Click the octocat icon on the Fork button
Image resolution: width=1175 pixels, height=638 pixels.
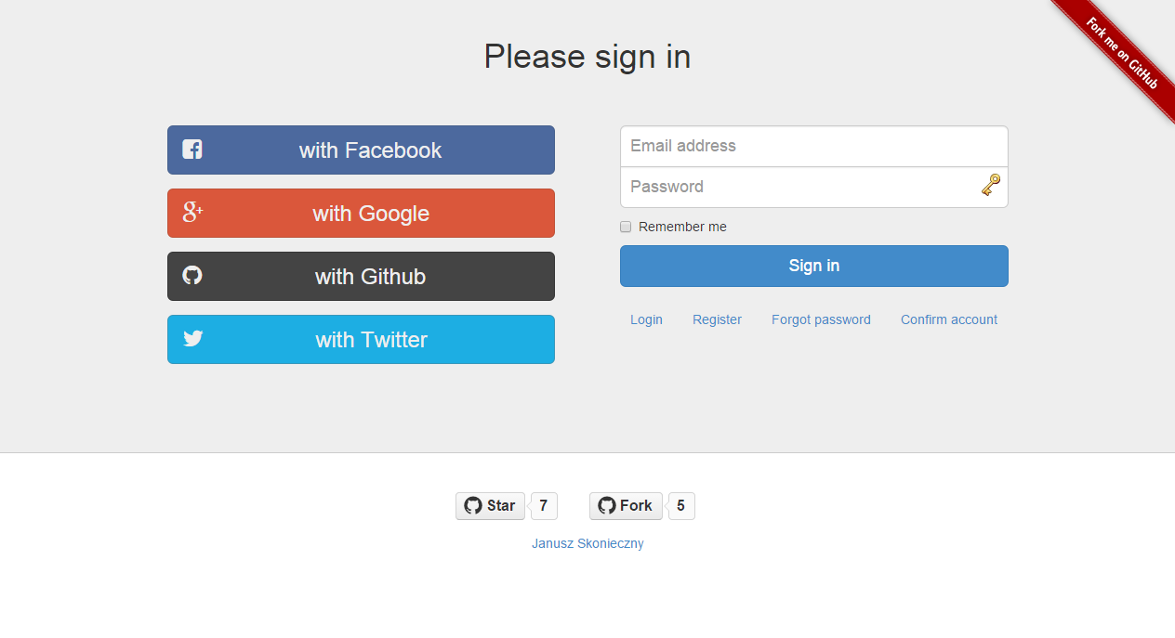(x=609, y=505)
